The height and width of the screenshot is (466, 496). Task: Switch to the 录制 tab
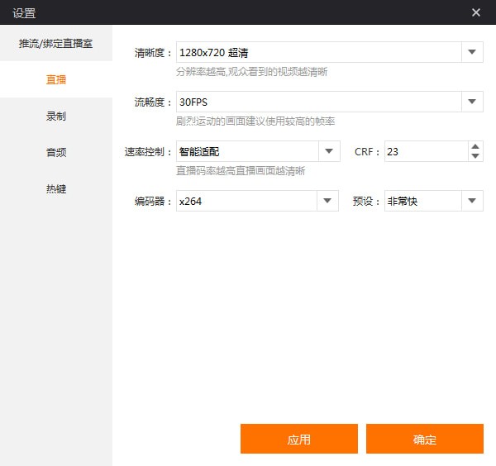[x=56, y=116]
